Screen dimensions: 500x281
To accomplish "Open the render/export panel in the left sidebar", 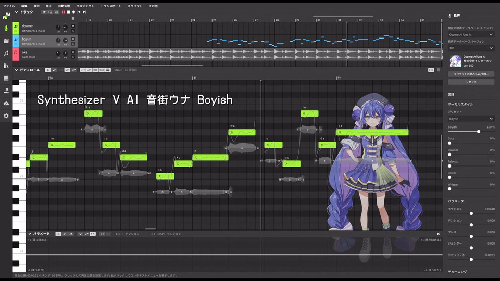I will coord(6,91).
